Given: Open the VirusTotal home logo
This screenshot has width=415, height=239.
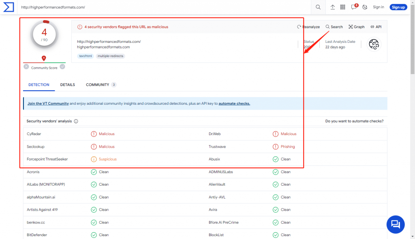Looking at the screenshot, I should coord(9,7).
